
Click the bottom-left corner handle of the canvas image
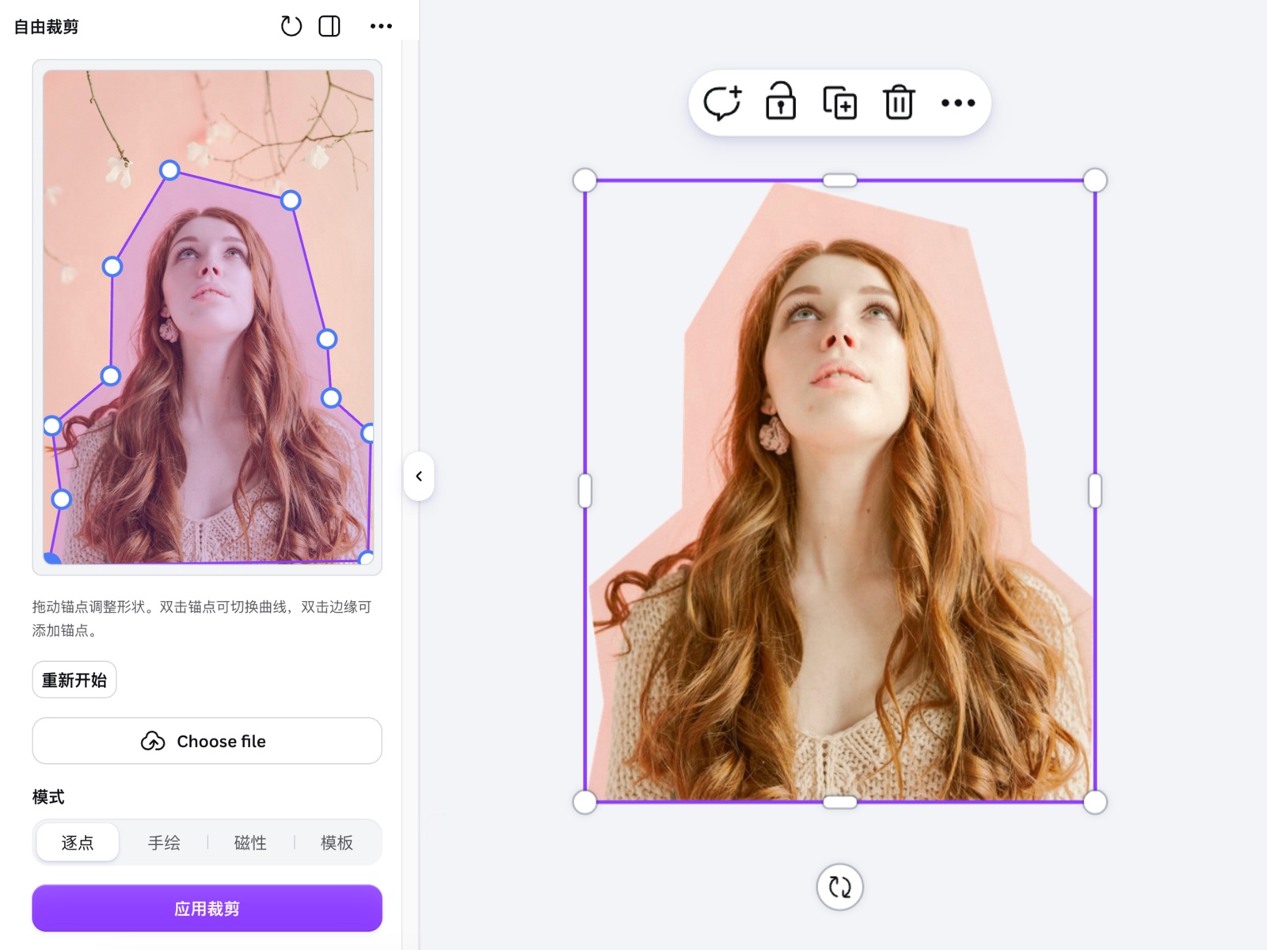pyautogui.click(x=584, y=802)
